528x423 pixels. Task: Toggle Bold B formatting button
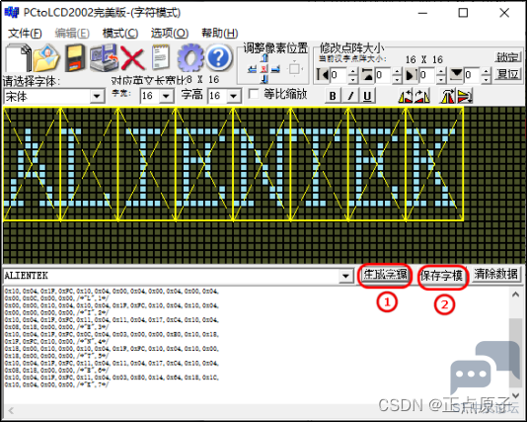(333, 96)
